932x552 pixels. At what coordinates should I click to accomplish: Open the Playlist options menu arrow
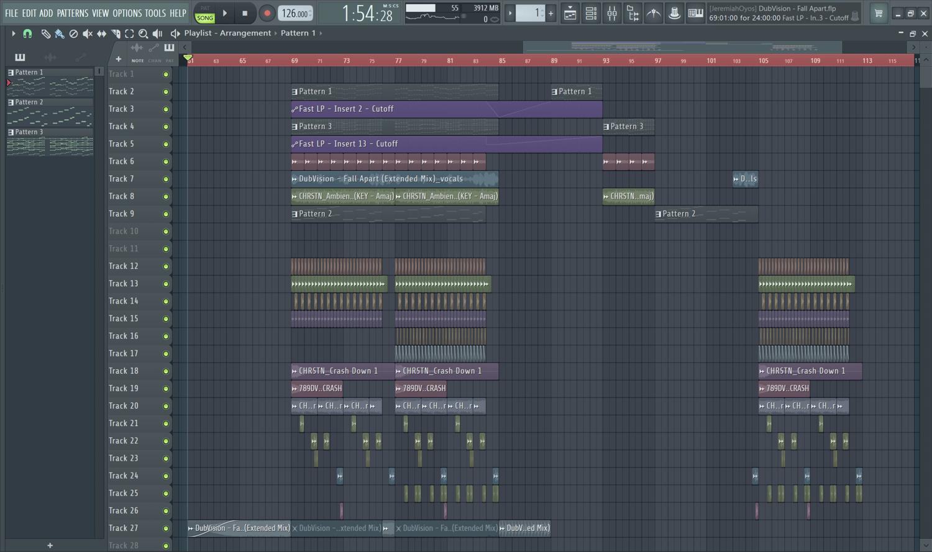coord(13,34)
